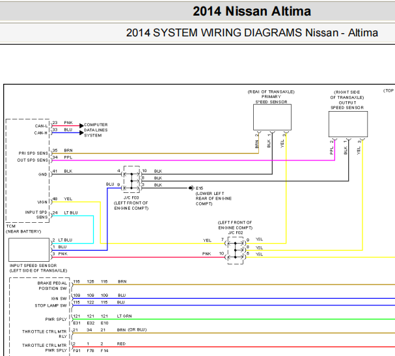Click the "J/C F03" junction connector label

[131, 197]
